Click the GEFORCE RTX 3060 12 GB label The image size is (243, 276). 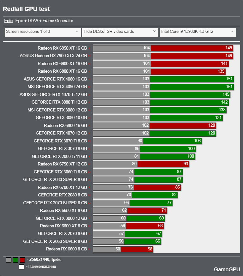pyautogui.click(x=61, y=218)
